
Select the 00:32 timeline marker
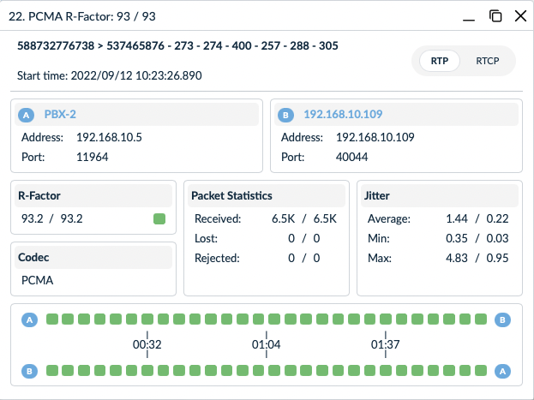(147, 344)
